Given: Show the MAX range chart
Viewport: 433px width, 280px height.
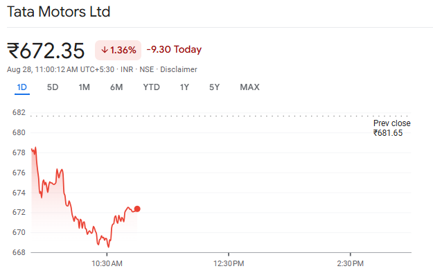Looking at the screenshot, I should (249, 87).
